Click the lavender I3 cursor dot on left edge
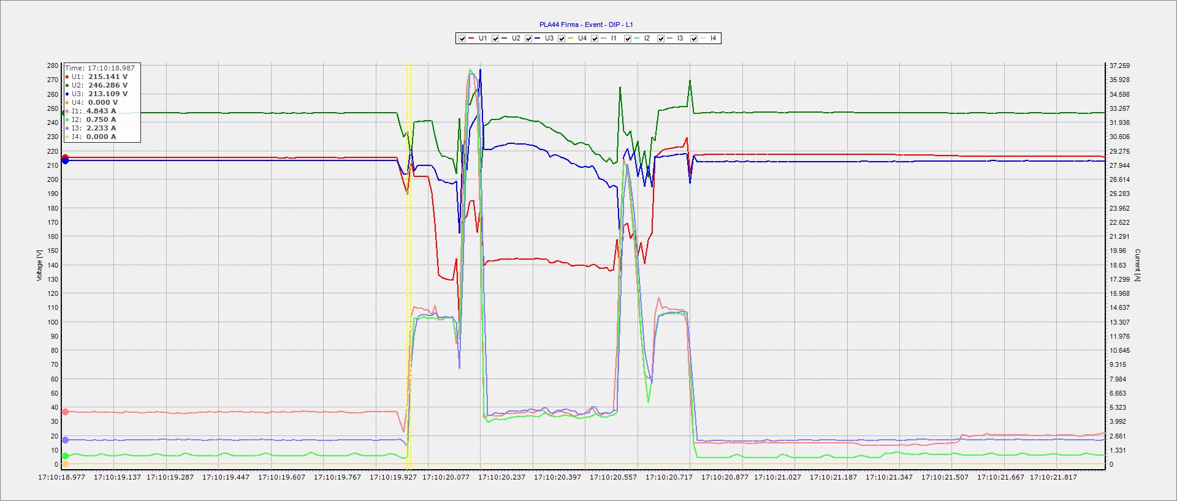The image size is (1177, 501). tap(65, 440)
